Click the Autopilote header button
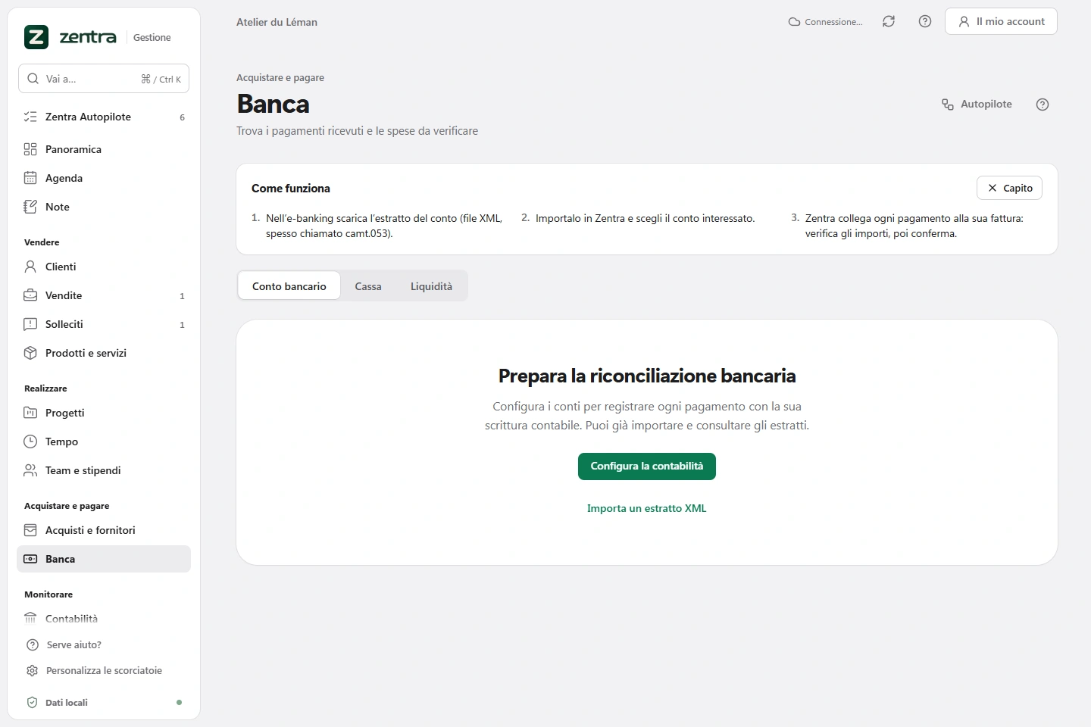 [977, 105]
